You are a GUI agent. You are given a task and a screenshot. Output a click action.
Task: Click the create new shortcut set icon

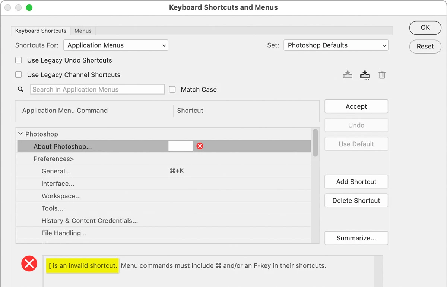pos(365,75)
